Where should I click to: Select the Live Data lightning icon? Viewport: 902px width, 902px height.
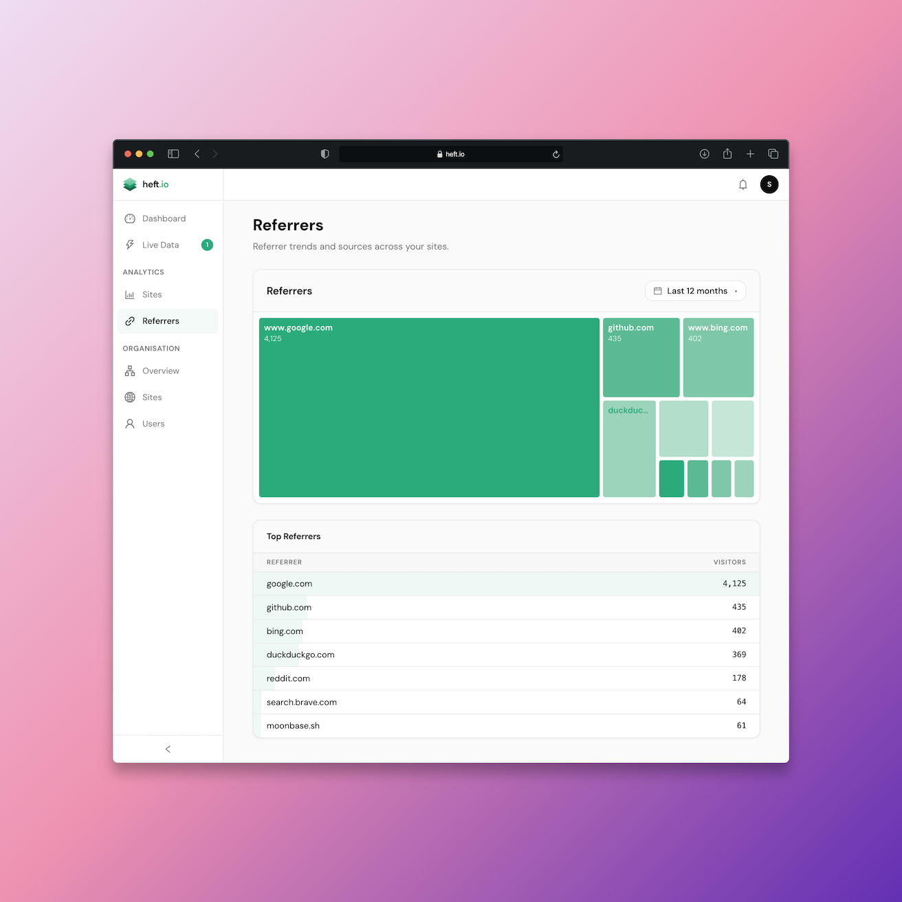point(130,245)
